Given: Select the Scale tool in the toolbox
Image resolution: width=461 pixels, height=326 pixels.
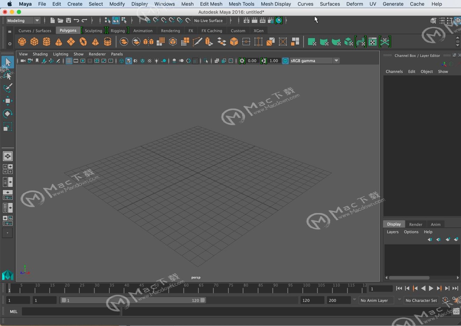Looking at the screenshot, I should [8, 126].
